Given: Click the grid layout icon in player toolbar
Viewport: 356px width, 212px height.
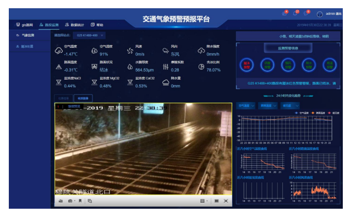Looking at the screenshot, I should point(202,201).
